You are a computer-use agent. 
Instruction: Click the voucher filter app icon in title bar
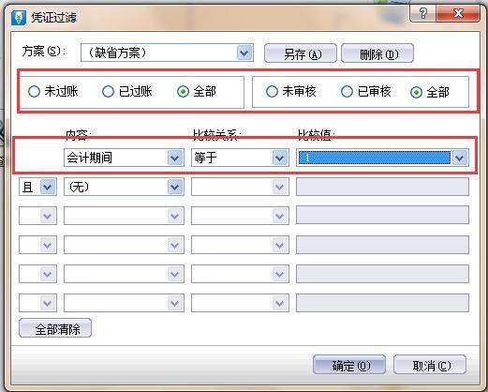(19, 18)
